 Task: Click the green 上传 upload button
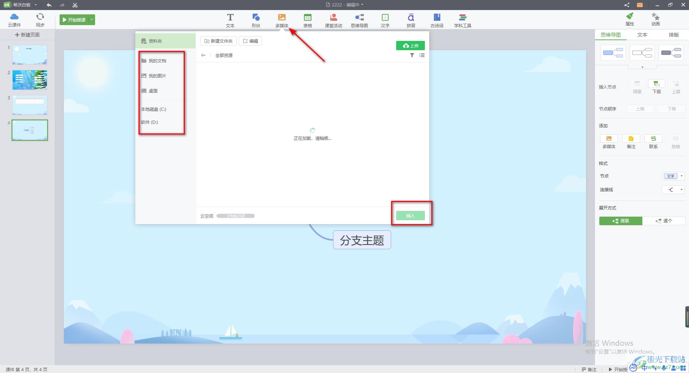[410, 46]
